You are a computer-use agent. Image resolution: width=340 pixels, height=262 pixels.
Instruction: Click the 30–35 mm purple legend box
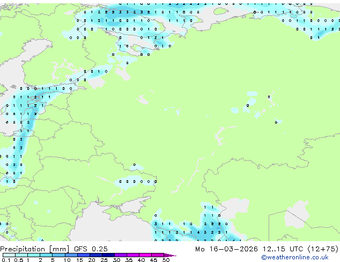pos(120,255)
